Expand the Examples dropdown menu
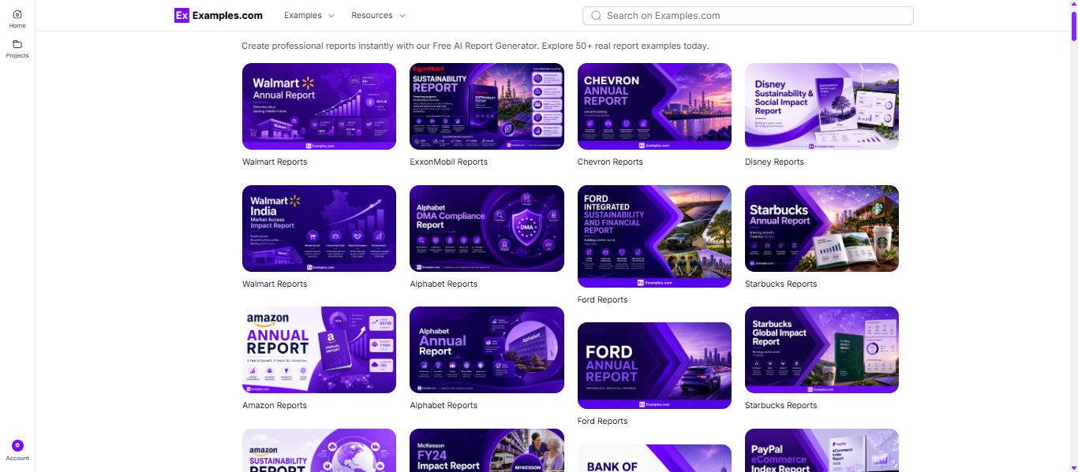The width and height of the screenshot is (1078, 472). coord(309,16)
